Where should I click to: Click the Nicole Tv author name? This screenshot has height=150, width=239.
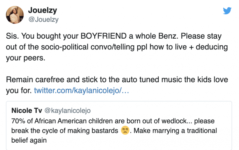coord(26,111)
